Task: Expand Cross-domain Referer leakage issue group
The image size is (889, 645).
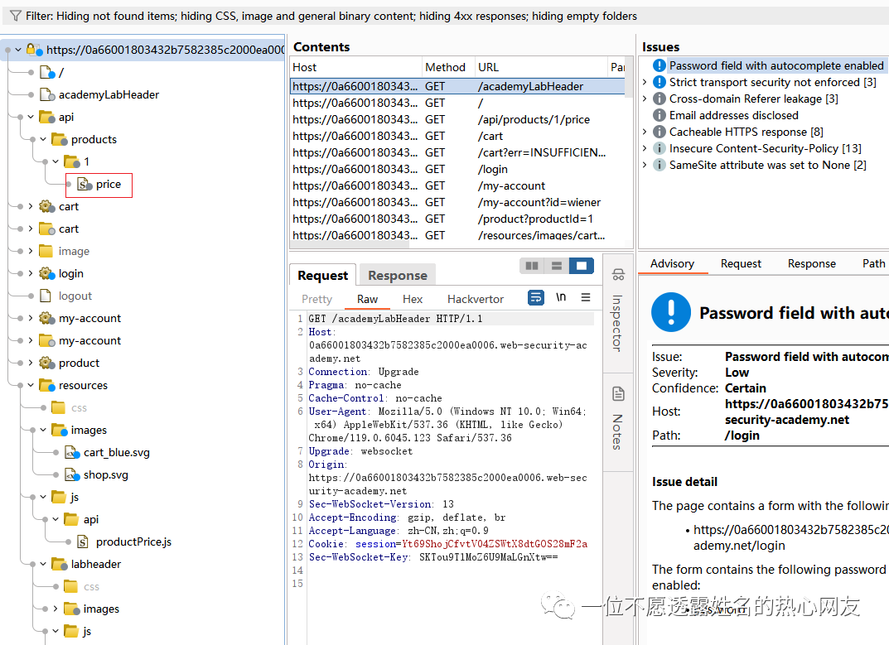Action: [645, 99]
